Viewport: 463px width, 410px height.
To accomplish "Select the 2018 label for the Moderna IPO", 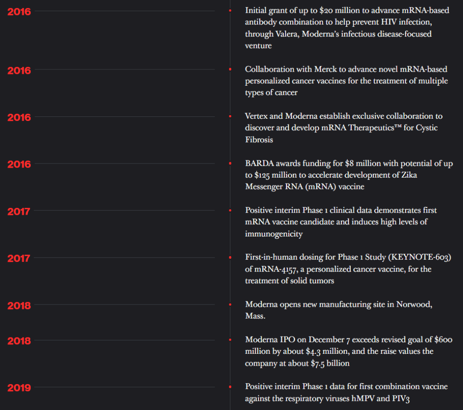I will (19, 341).
